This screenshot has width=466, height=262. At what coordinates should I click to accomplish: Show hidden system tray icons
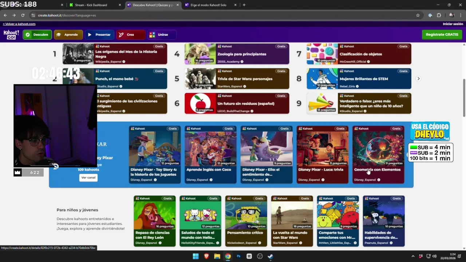click(x=413, y=256)
